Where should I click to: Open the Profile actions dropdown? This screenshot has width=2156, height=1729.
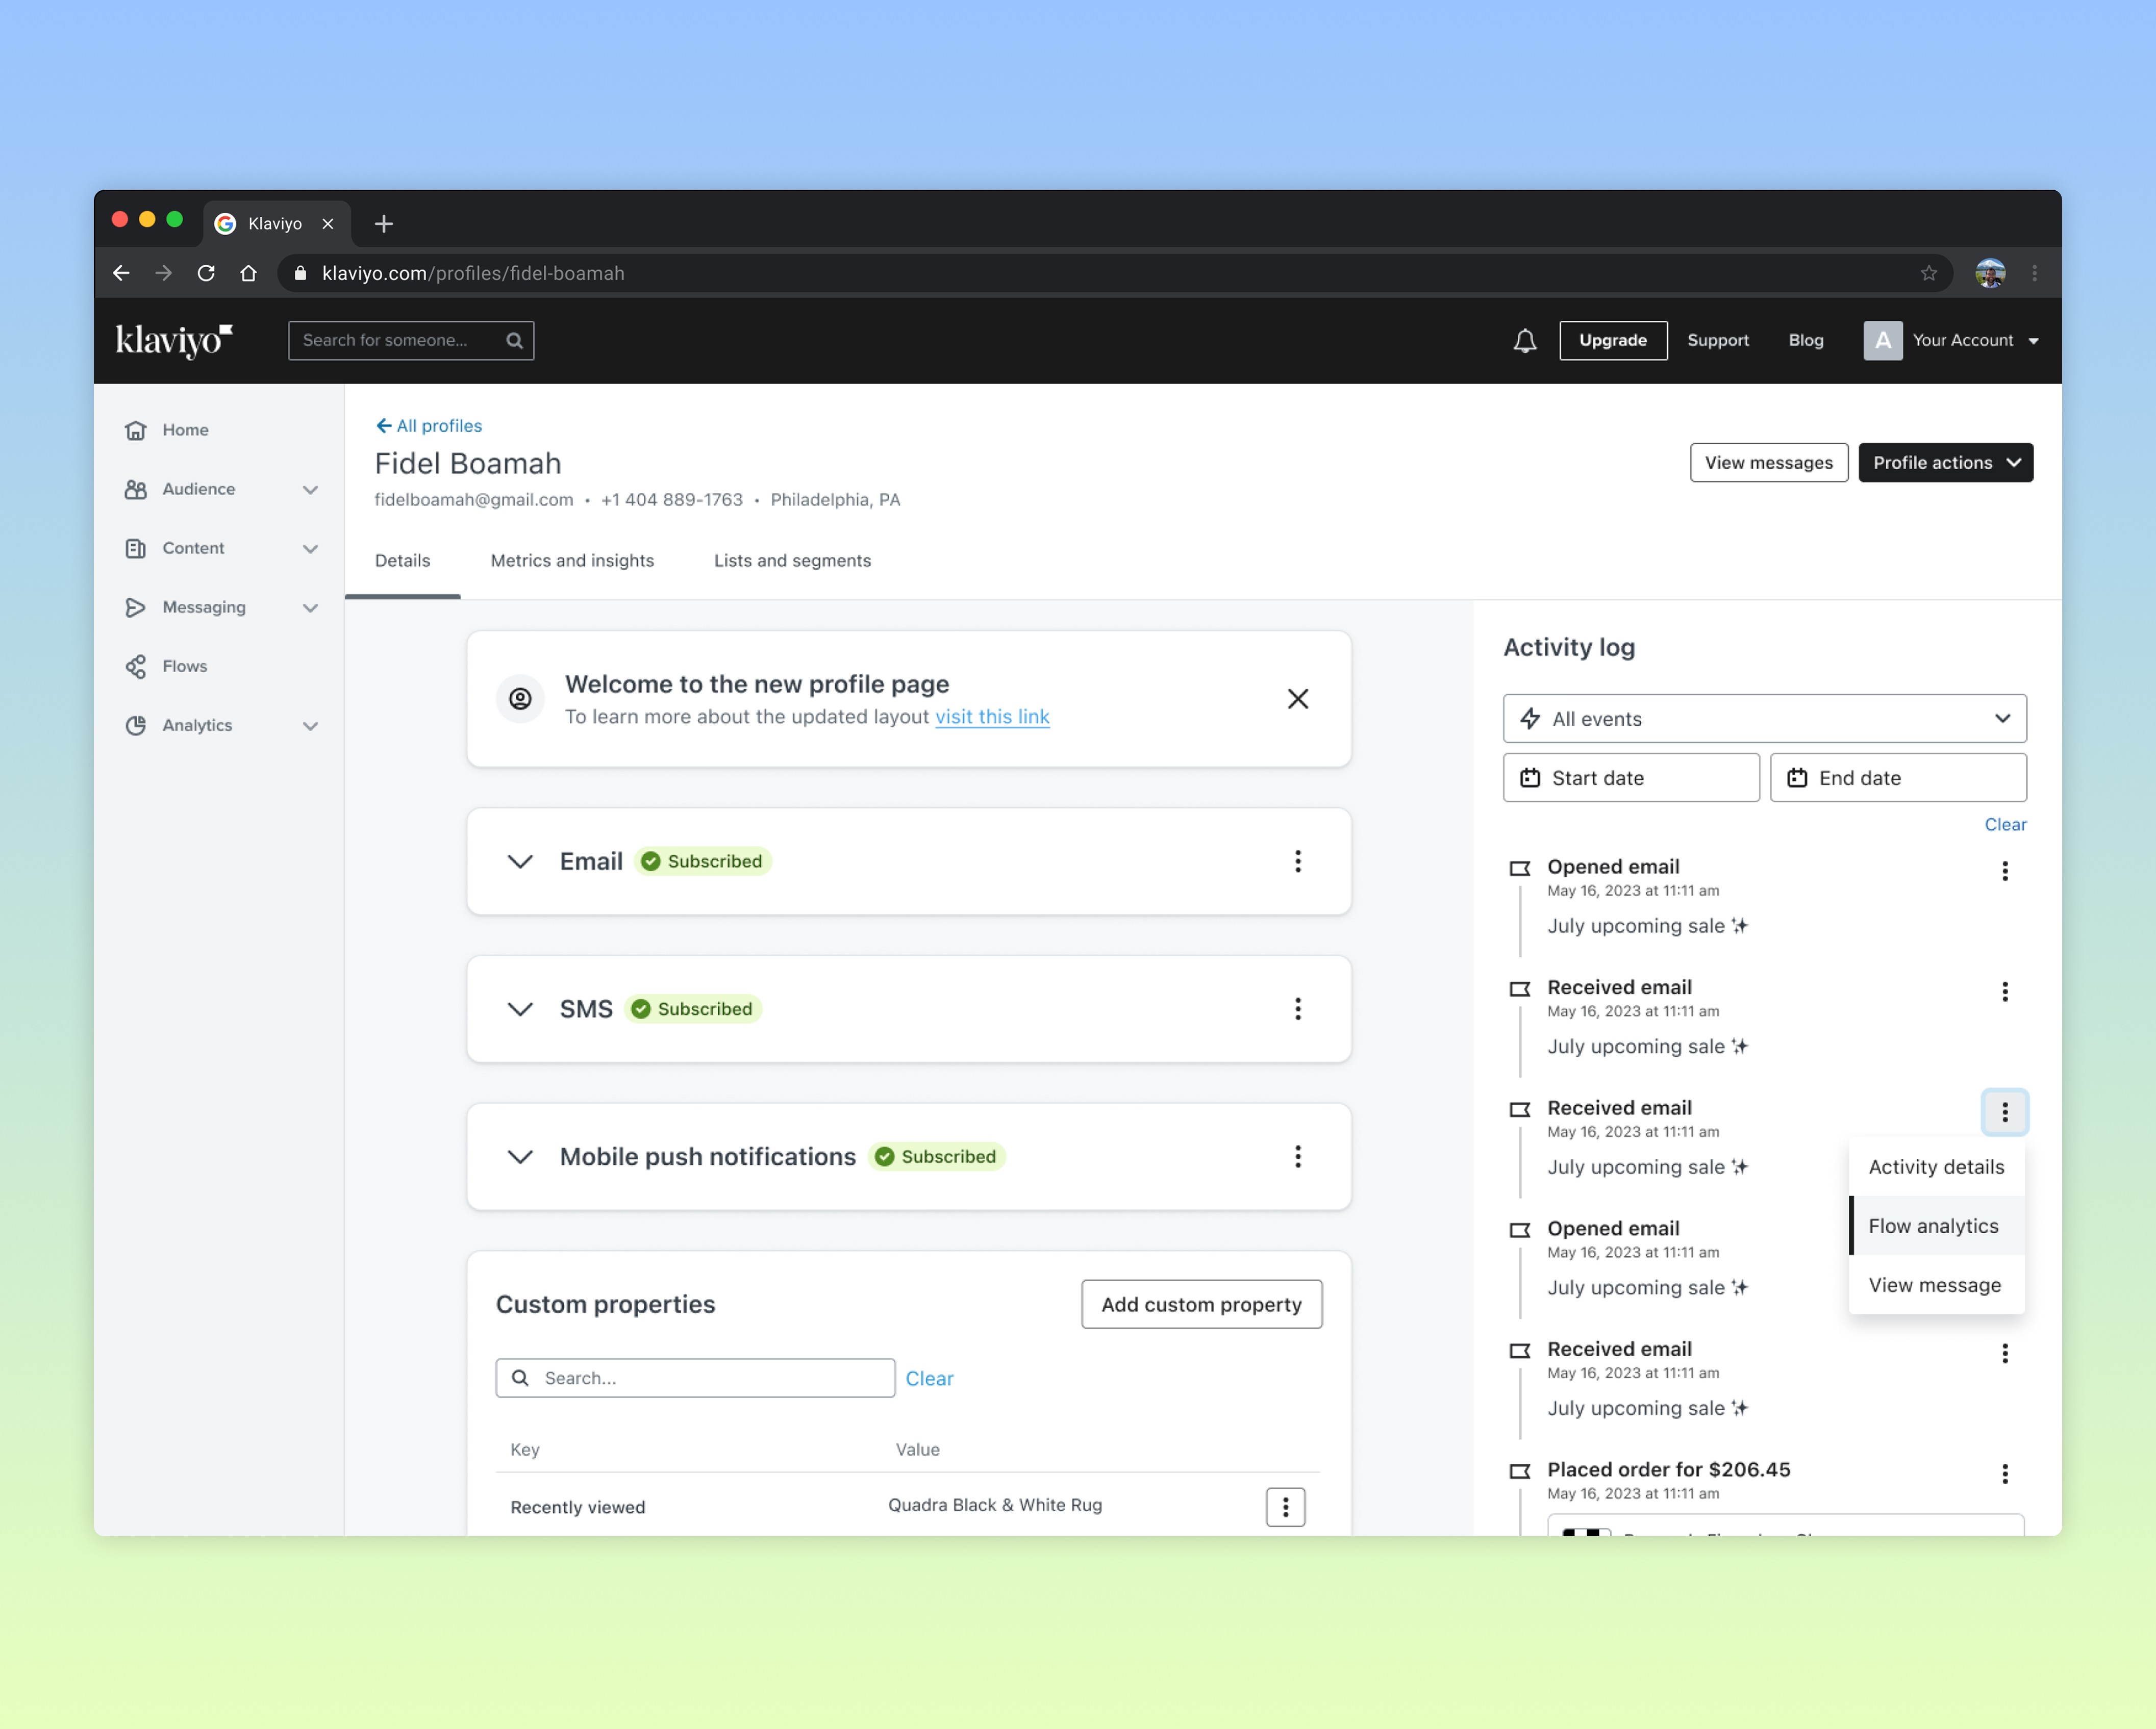(x=1945, y=463)
